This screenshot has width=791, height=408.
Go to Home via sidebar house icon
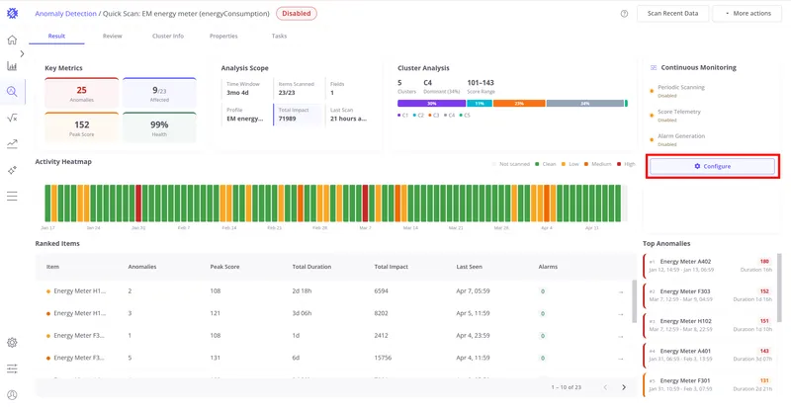(12, 40)
